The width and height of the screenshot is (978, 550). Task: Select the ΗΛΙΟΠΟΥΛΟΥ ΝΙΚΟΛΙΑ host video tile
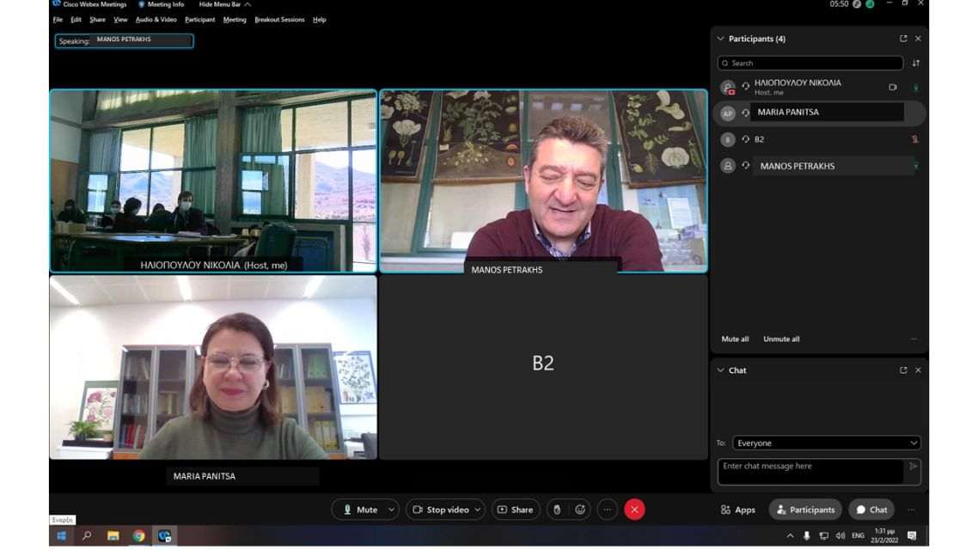pyautogui.click(x=213, y=180)
